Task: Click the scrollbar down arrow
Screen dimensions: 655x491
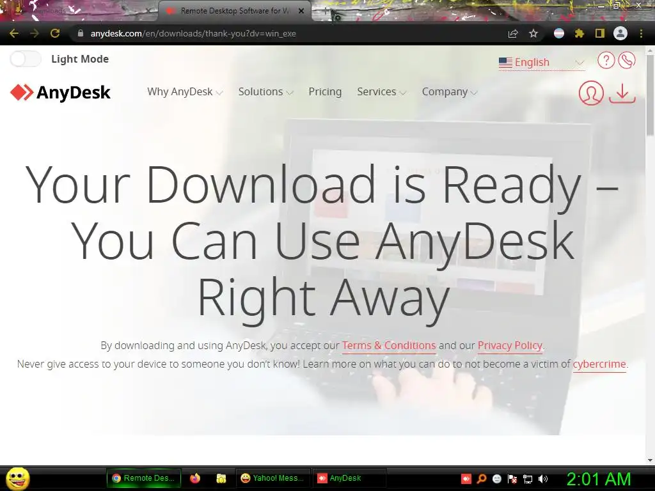Action: point(650,460)
